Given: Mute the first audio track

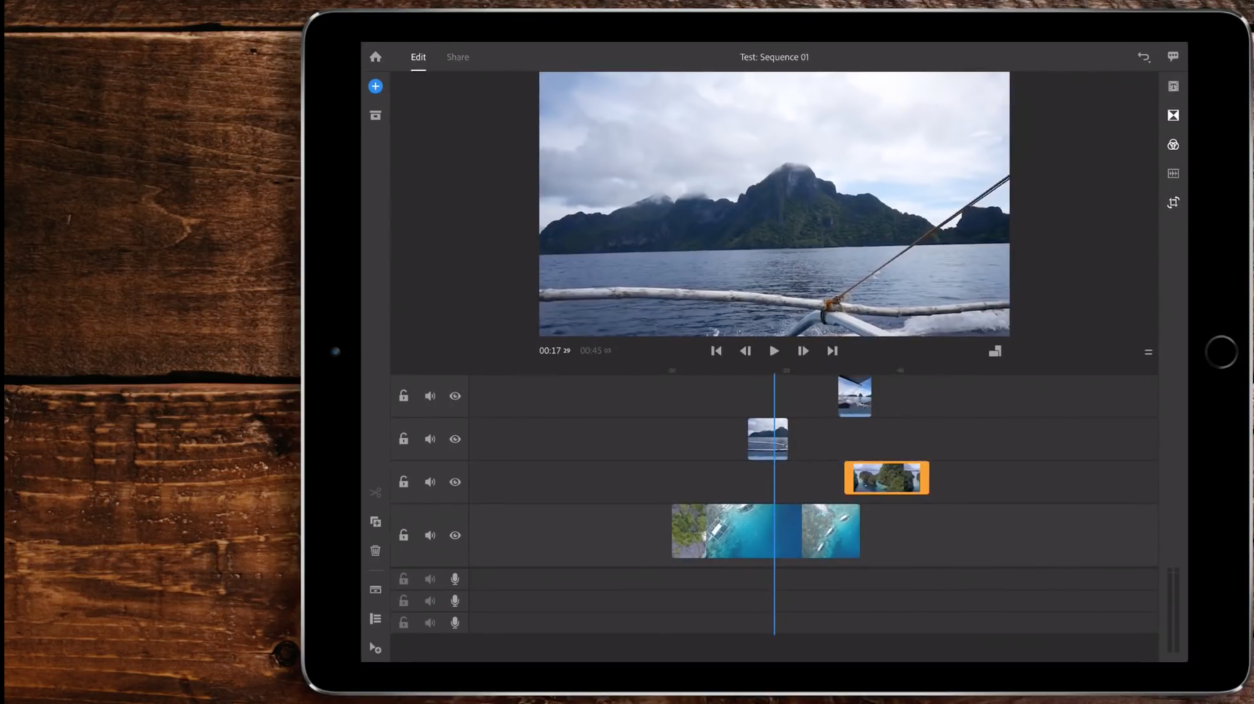Looking at the screenshot, I should point(430,579).
